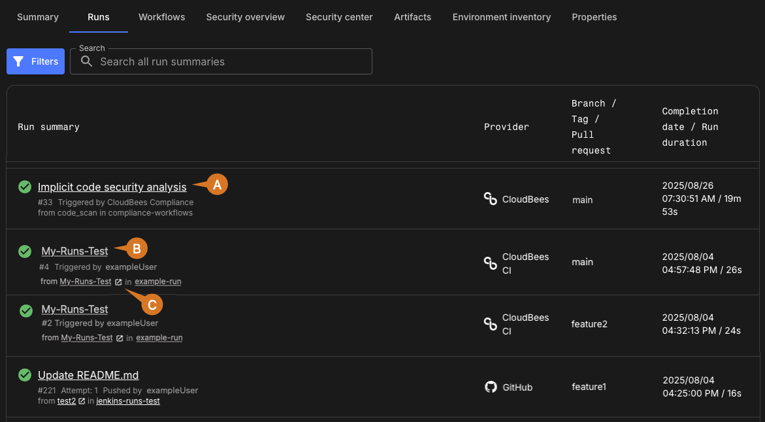The width and height of the screenshot is (765, 422).
Task: Click CloudBees CI icon in feature2 row
Action: pos(491,324)
